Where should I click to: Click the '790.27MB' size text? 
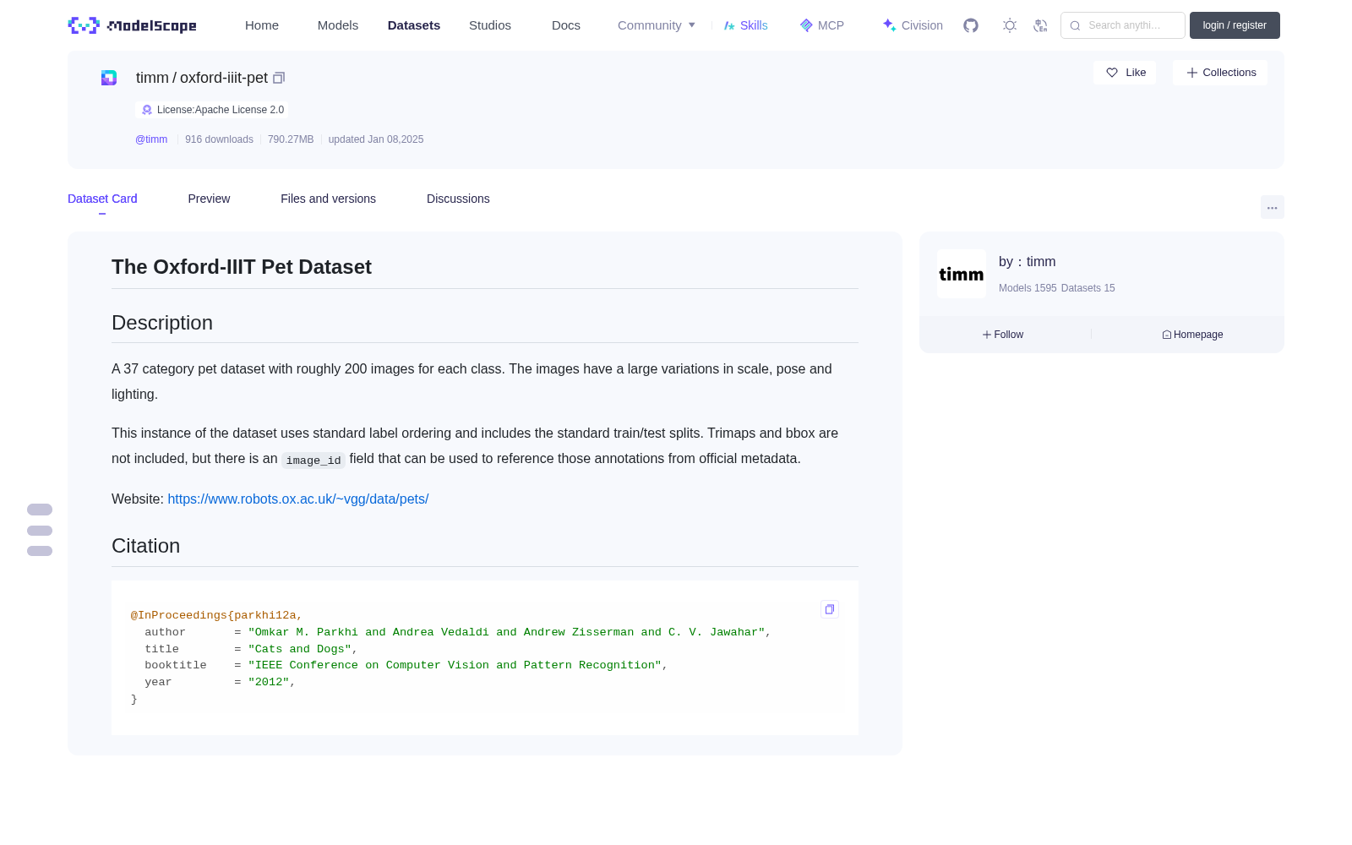coord(291,139)
